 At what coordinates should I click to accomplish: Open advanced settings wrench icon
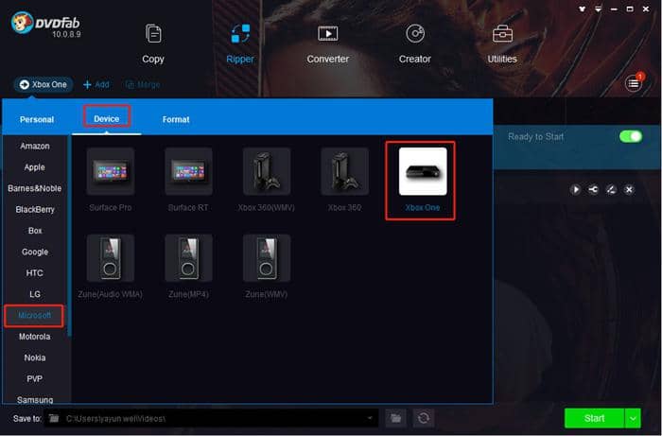pyautogui.click(x=593, y=189)
